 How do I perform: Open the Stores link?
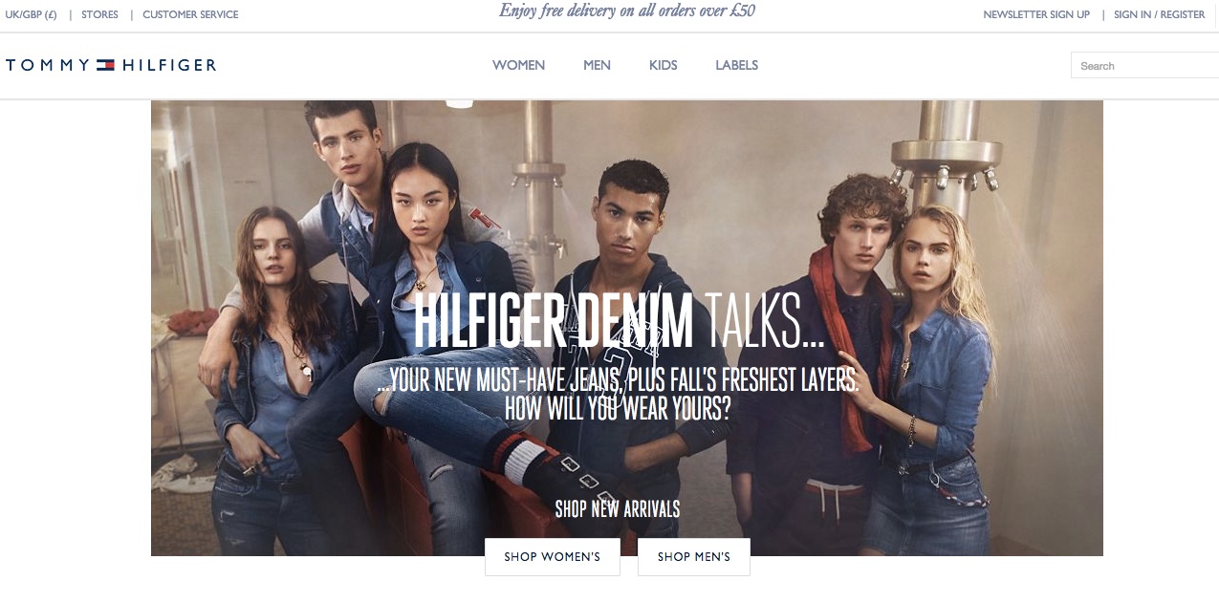coord(99,14)
